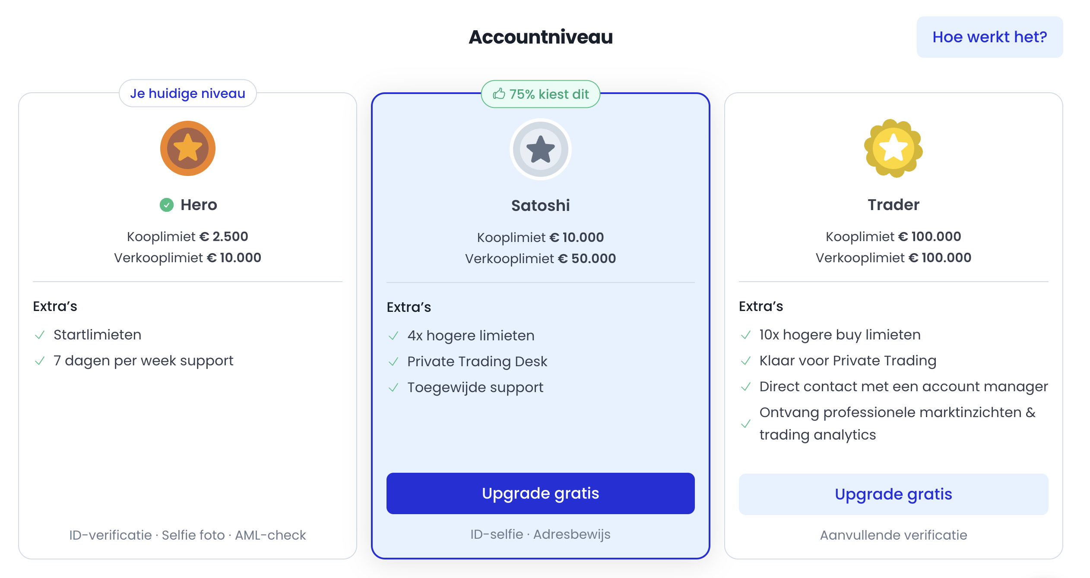This screenshot has width=1090, height=578.
Task: Click the gold Trader star badge
Action: pos(893,148)
